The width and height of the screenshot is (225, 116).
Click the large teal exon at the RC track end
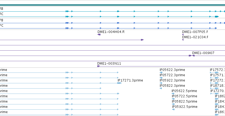click(x=217, y=17)
